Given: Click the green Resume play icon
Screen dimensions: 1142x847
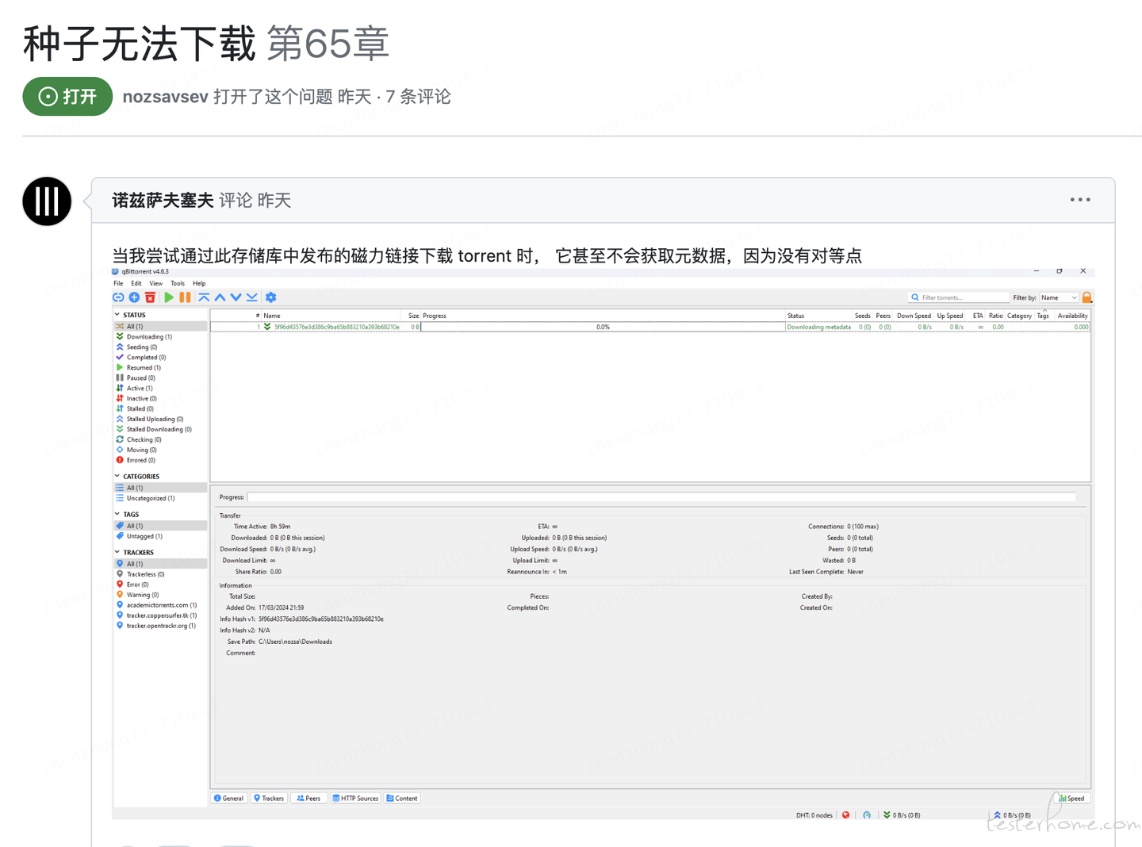Looking at the screenshot, I should click(169, 297).
